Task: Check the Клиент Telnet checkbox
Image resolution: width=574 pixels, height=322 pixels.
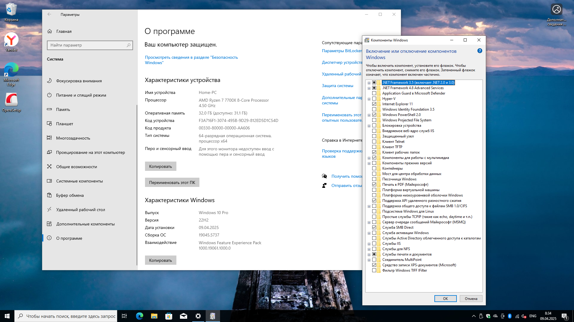Action: (x=374, y=142)
